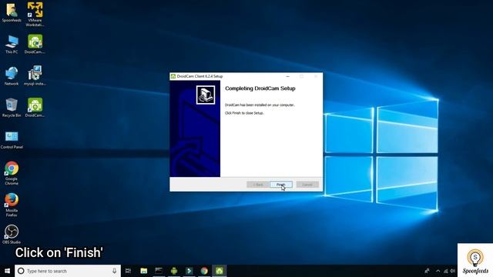This screenshot has width=493, height=277.
Task: Click the greyed-out Back button in Setup
Action: (x=257, y=185)
